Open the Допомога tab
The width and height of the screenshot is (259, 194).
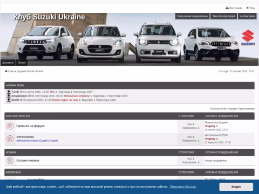click(x=8, y=63)
